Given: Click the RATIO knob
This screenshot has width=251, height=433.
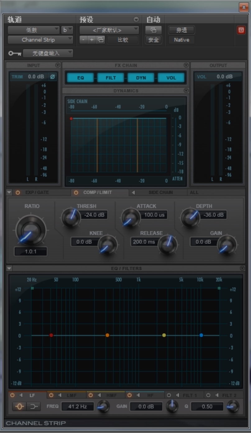Looking at the screenshot, I should [x=30, y=230].
